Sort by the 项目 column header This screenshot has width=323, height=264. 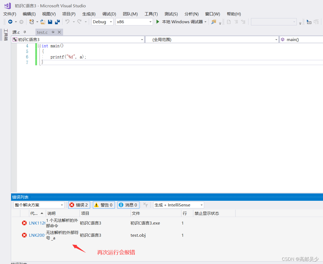[105, 213]
